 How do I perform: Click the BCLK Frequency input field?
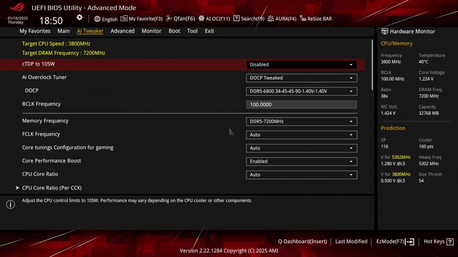click(x=301, y=104)
